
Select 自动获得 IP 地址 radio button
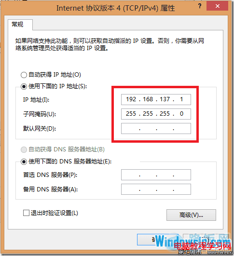tap(24, 75)
